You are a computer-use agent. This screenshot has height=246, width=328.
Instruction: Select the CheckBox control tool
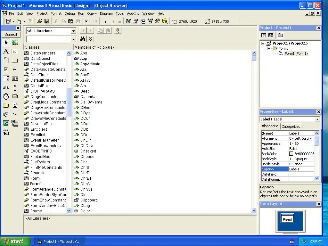[6, 69]
